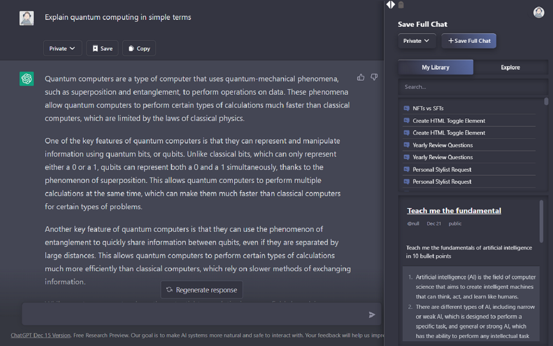Click the Save button with bookmark icon
The image size is (553, 346).
(102, 48)
